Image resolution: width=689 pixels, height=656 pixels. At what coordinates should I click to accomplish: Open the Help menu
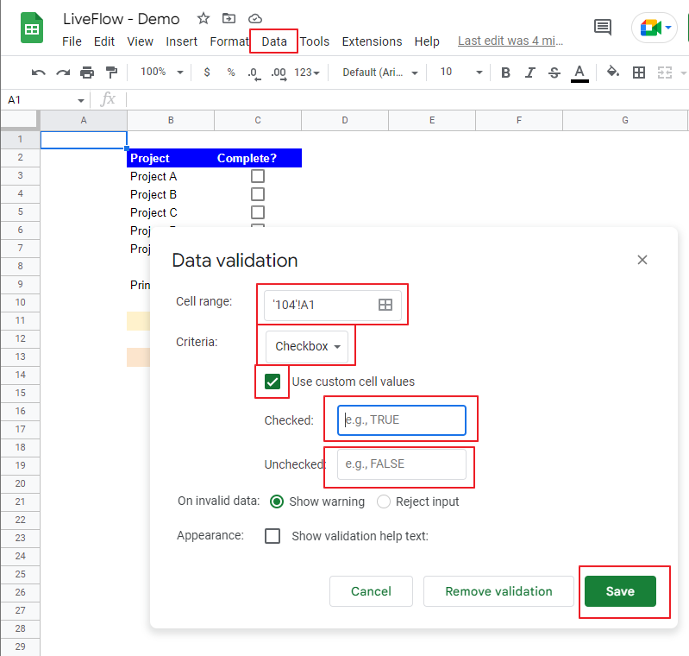(x=427, y=41)
